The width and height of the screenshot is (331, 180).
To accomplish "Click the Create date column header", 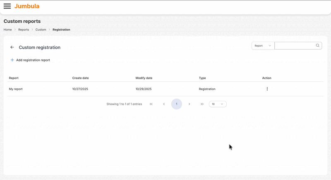I will tap(80, 78).
